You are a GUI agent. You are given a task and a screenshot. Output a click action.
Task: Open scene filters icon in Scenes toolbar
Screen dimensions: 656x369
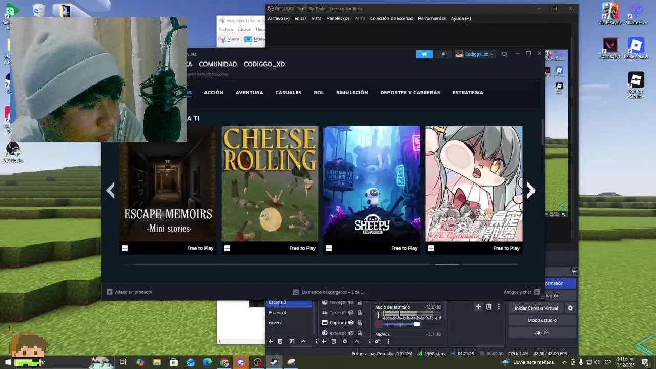[292, 341]
